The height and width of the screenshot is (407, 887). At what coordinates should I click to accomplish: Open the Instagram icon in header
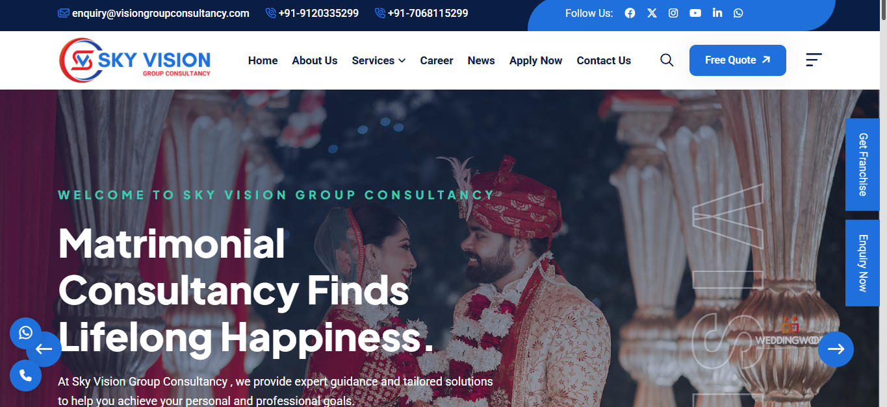673,13
